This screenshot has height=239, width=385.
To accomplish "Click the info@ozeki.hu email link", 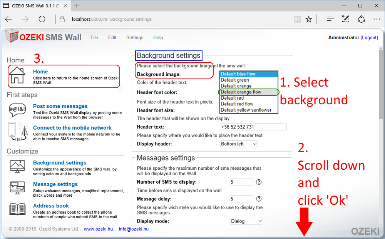I will [x=134, y=229].
